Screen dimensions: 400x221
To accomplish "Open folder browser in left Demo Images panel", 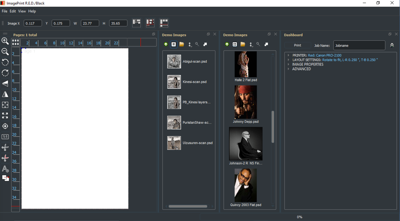I will click(182, 45).
